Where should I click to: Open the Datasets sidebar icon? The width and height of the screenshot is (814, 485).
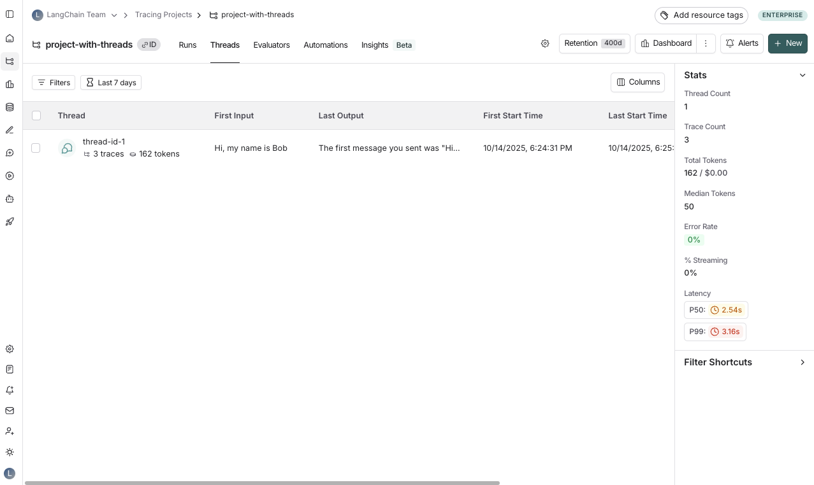click(x=10, y=107)
